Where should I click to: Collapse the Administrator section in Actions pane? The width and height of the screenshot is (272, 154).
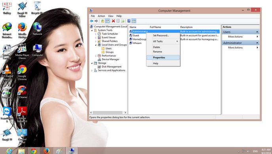tap(257, 43)
